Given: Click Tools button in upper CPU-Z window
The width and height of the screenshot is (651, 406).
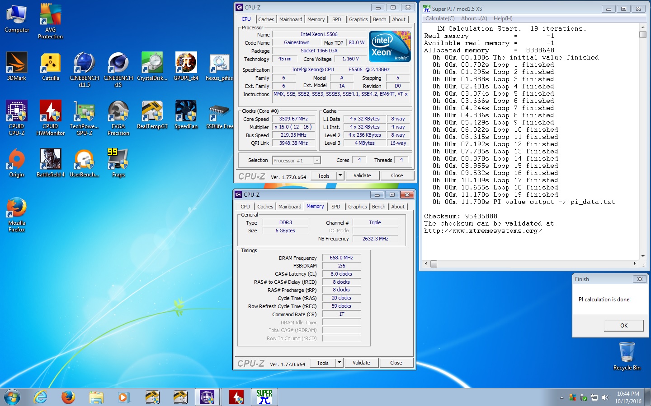Looking at the screenshot, I should [324, 175].
